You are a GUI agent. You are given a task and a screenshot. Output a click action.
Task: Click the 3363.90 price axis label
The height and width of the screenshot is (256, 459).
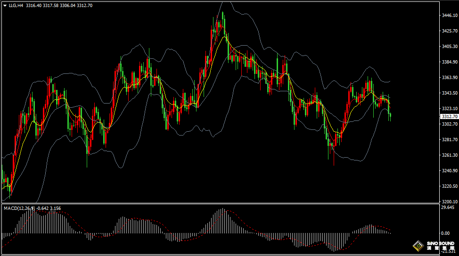pos(450,78)
